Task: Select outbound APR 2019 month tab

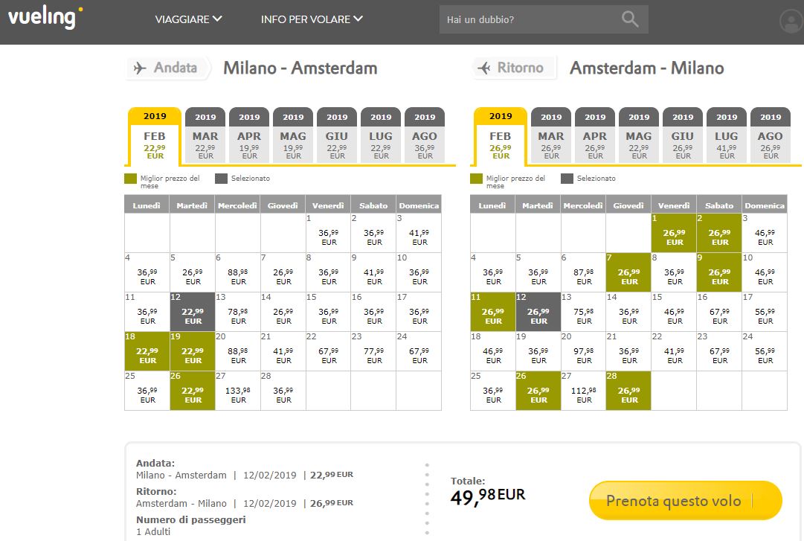Action: pyautogui.click(x=249, y=136)
